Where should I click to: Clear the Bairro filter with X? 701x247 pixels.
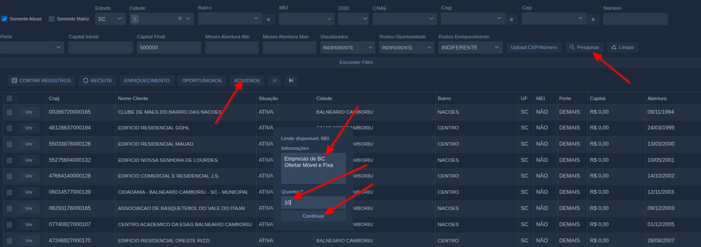[269, 19]
